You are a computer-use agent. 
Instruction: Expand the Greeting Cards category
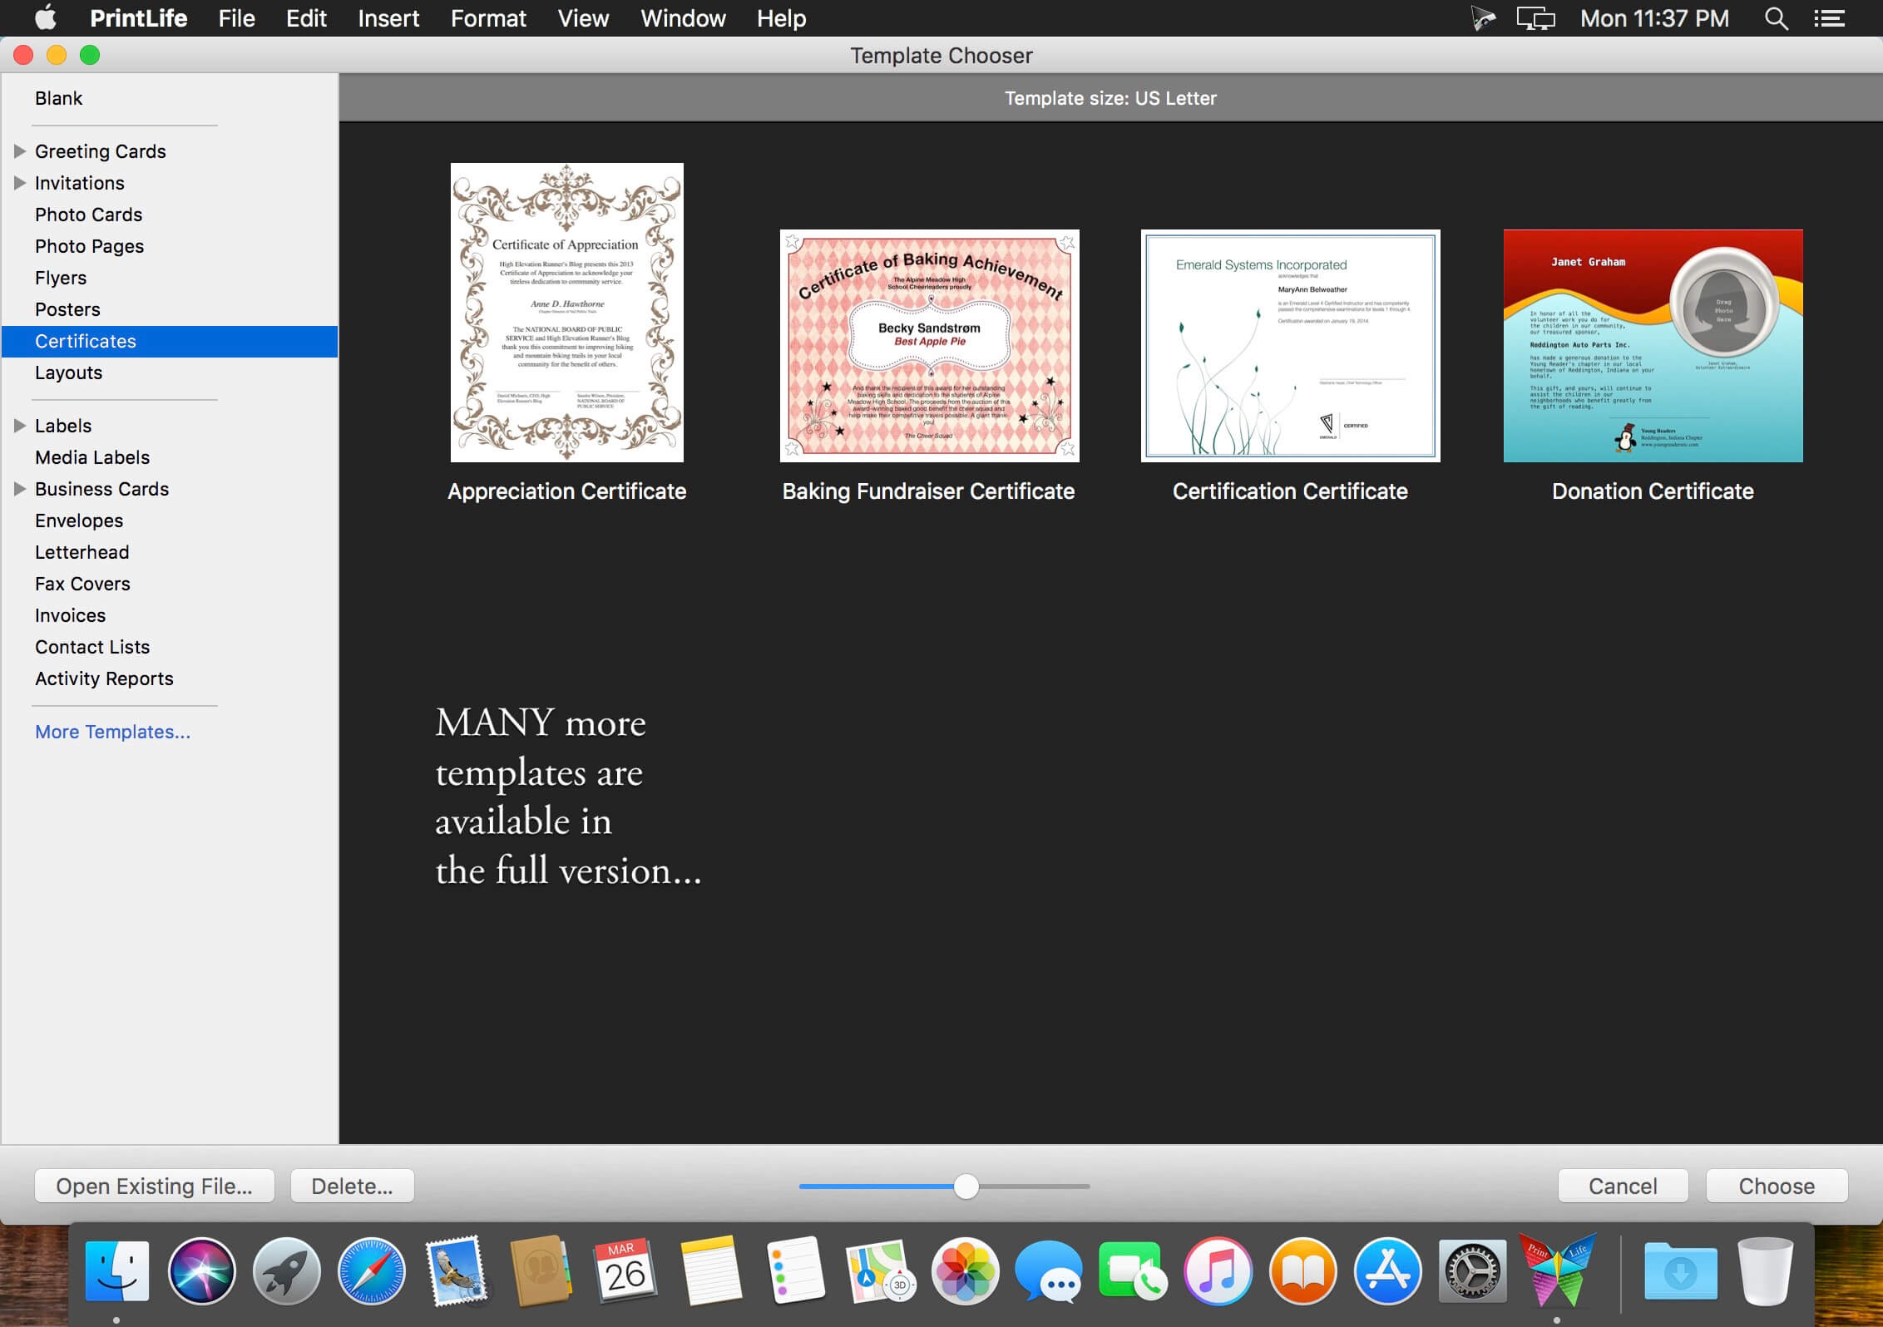click(20, 151)
